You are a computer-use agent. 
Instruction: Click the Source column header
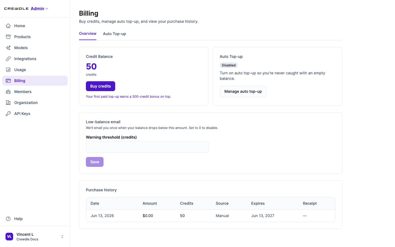[222, 203]
